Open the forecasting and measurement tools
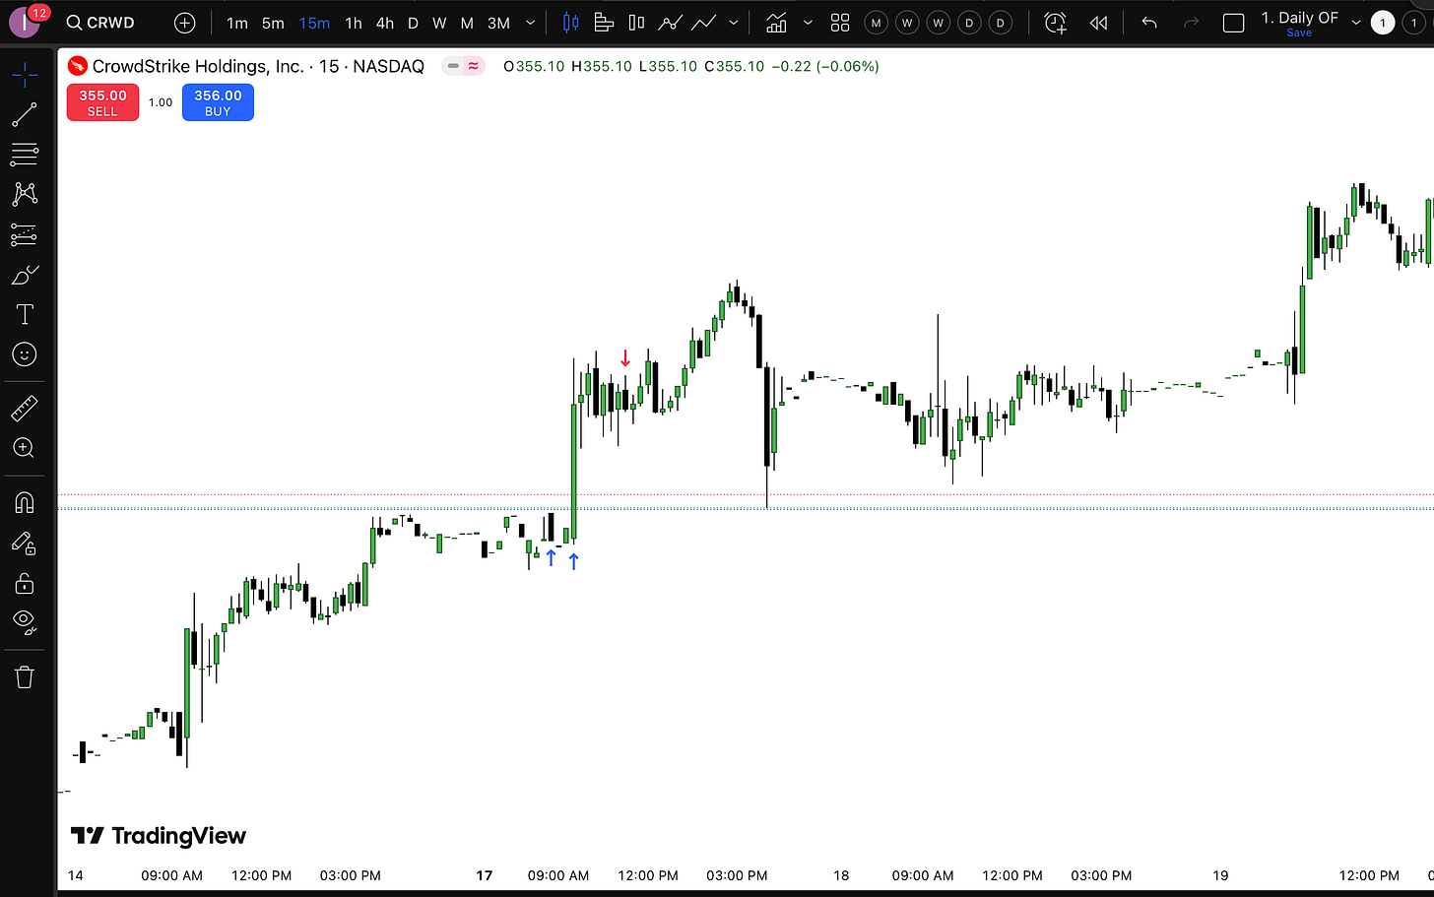The width and height of the screenshot is (1434, 897). pyautogui.click(x=25, y=234)
